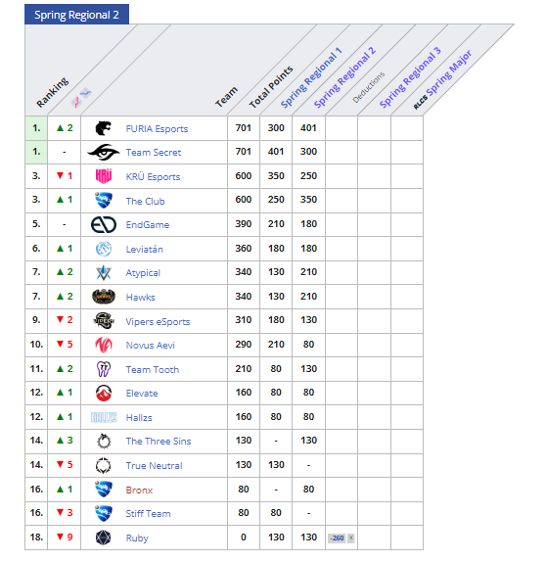Click the Team Tooth logo
Viewport: 547px width, 561px height.
104,369
